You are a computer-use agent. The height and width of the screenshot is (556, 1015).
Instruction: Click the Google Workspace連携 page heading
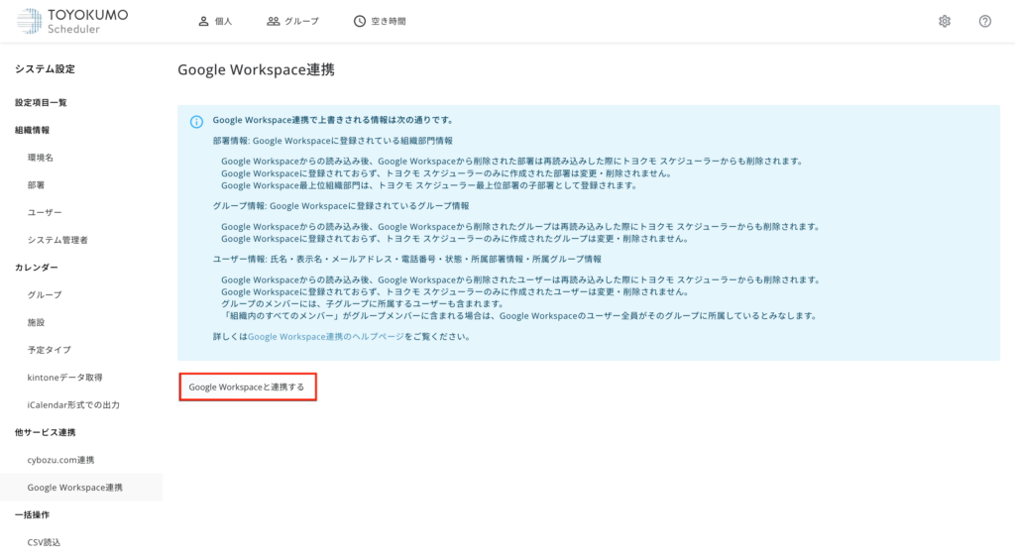256,70
